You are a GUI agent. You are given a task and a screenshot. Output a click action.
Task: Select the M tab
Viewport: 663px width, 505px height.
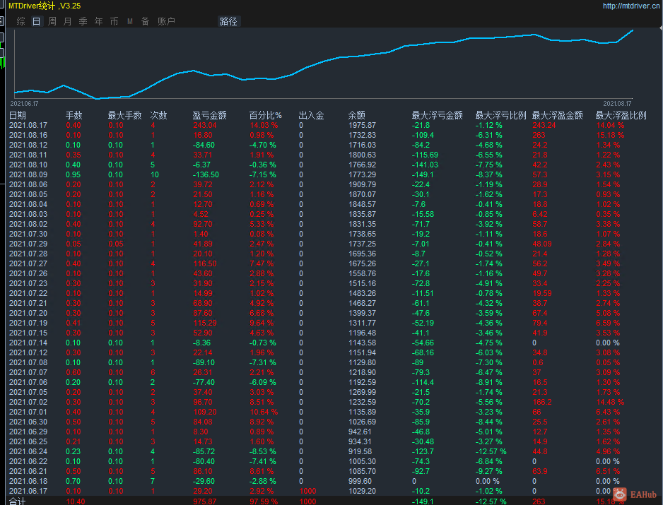tap(130, 21)
